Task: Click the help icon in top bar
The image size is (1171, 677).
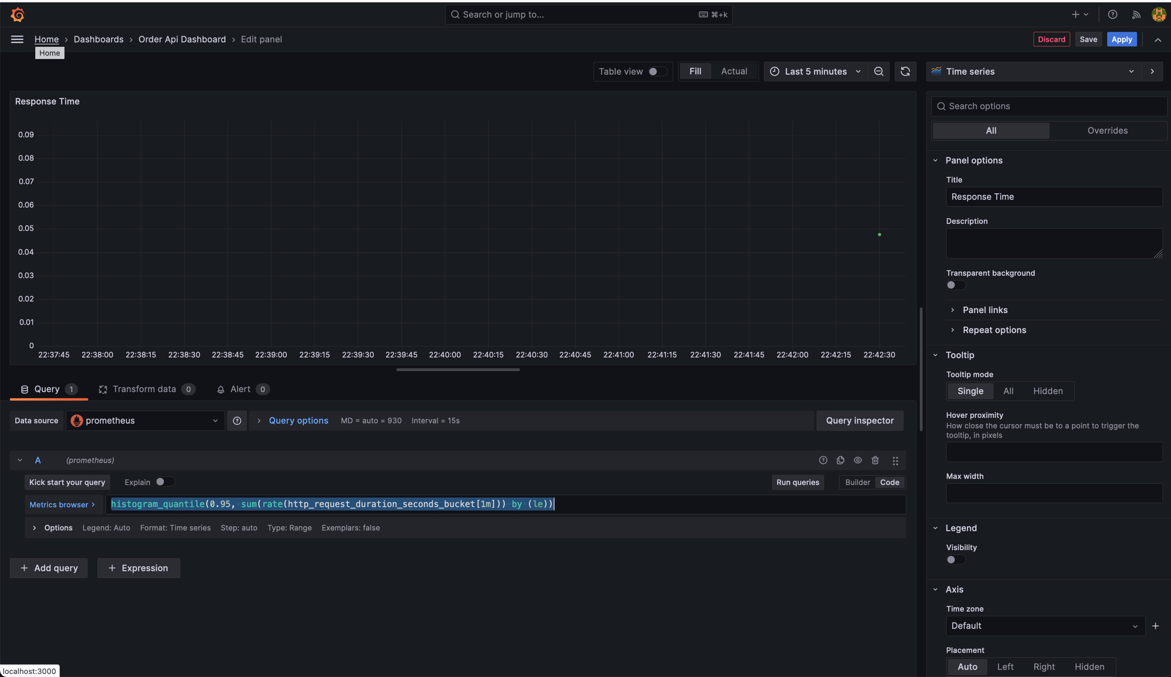Action: click(x=1112, y=15)
